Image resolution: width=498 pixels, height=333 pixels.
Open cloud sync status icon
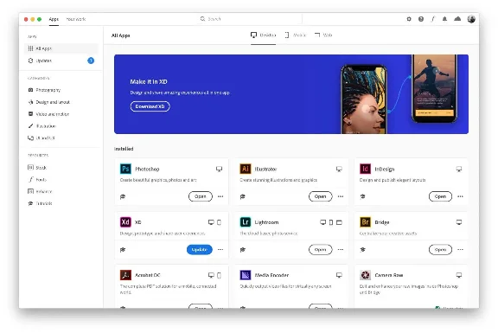pos(457,19)
